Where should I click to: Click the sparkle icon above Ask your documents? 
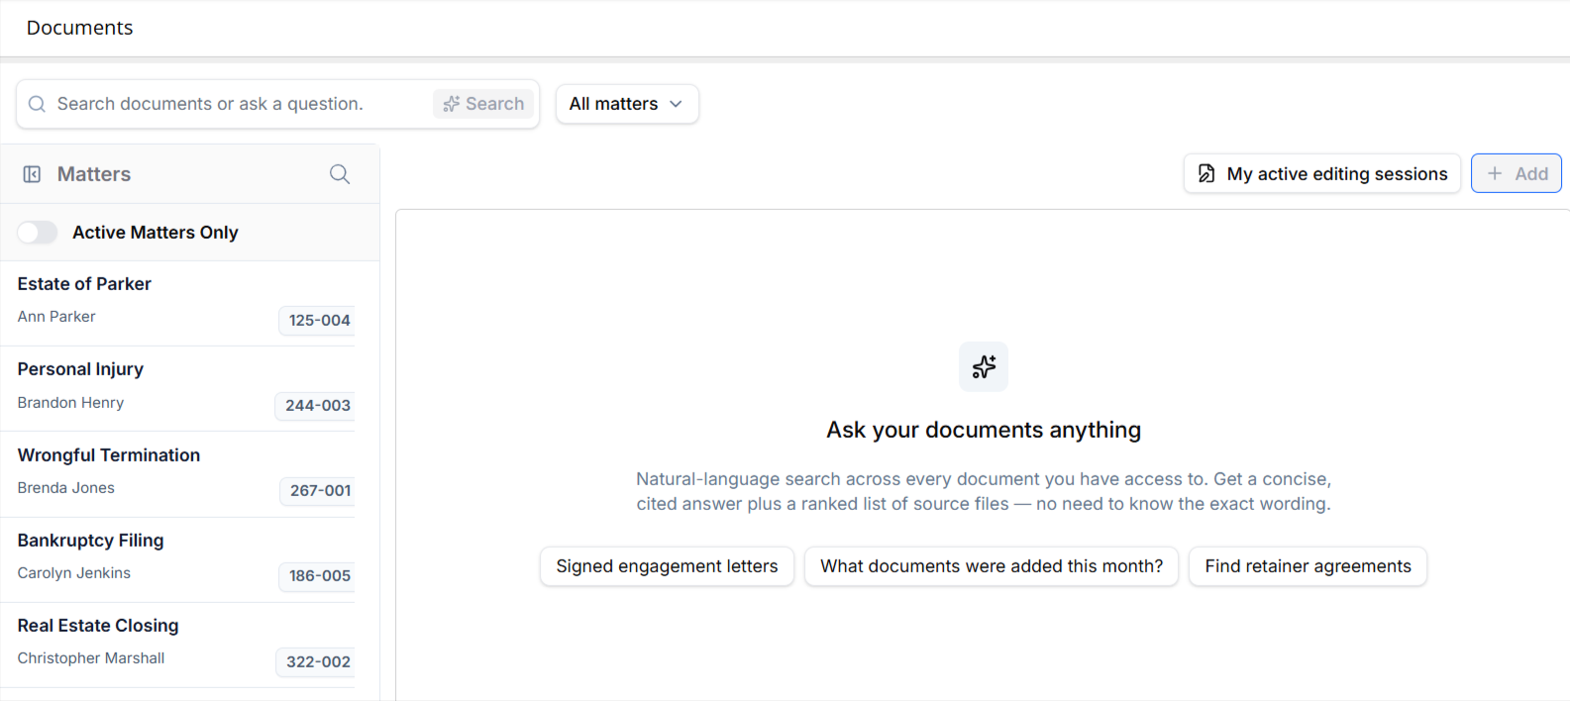point(984,366)
